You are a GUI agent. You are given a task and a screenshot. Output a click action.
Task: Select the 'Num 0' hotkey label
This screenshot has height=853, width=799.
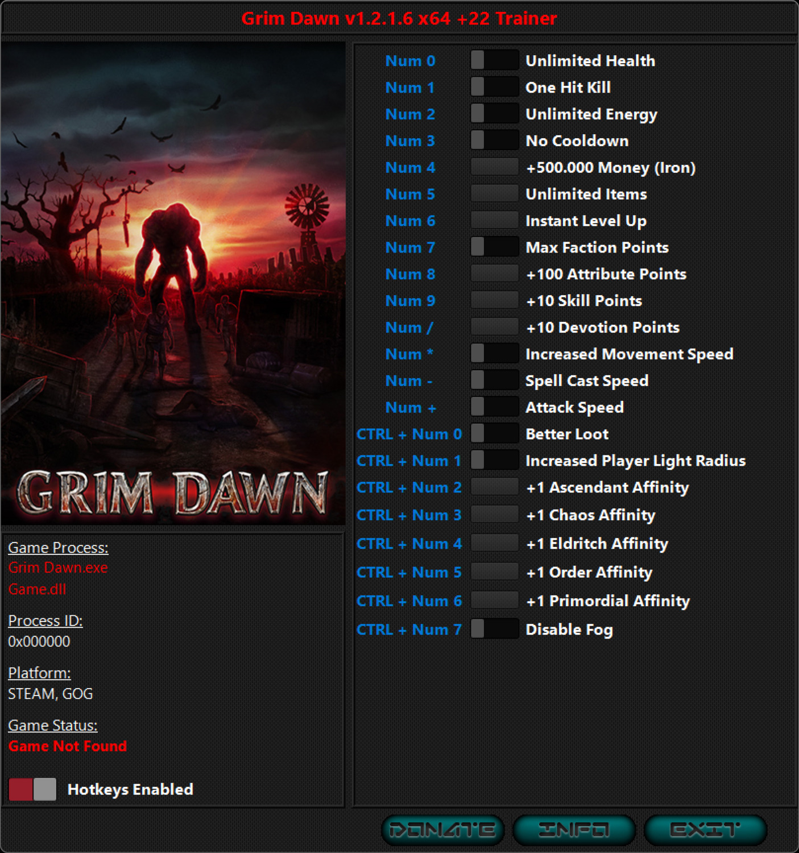[x=410, y=61]
